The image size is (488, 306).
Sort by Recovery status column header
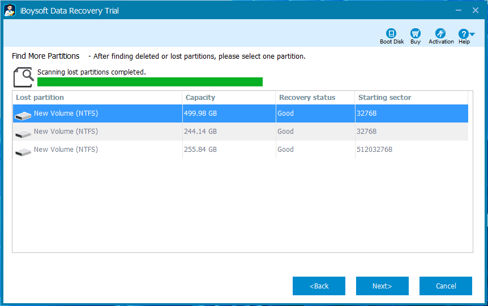point(315,98)
